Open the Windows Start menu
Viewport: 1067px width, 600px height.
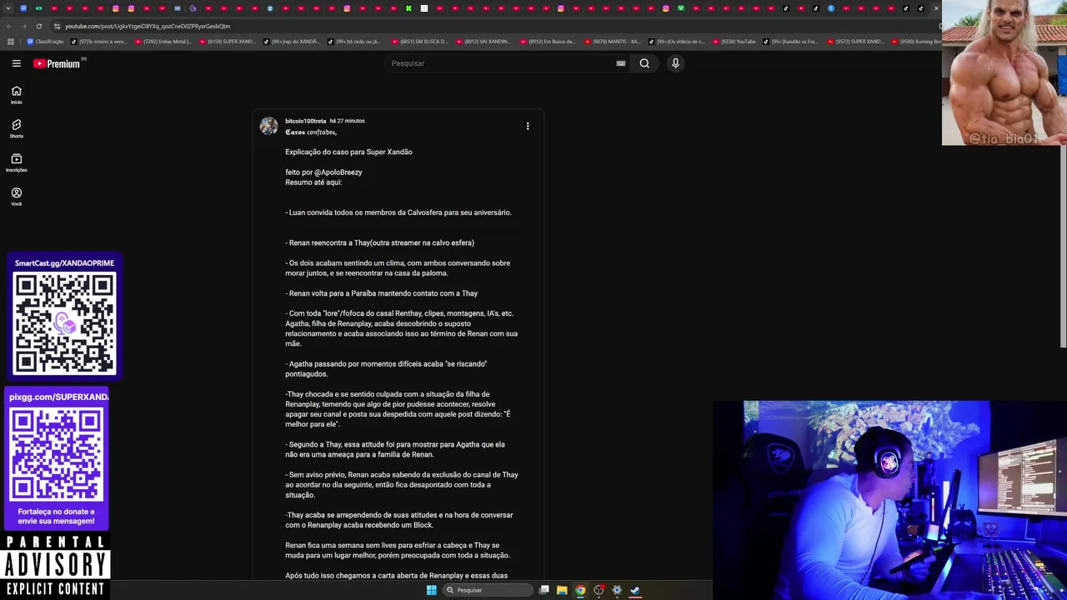pos(431,590)
